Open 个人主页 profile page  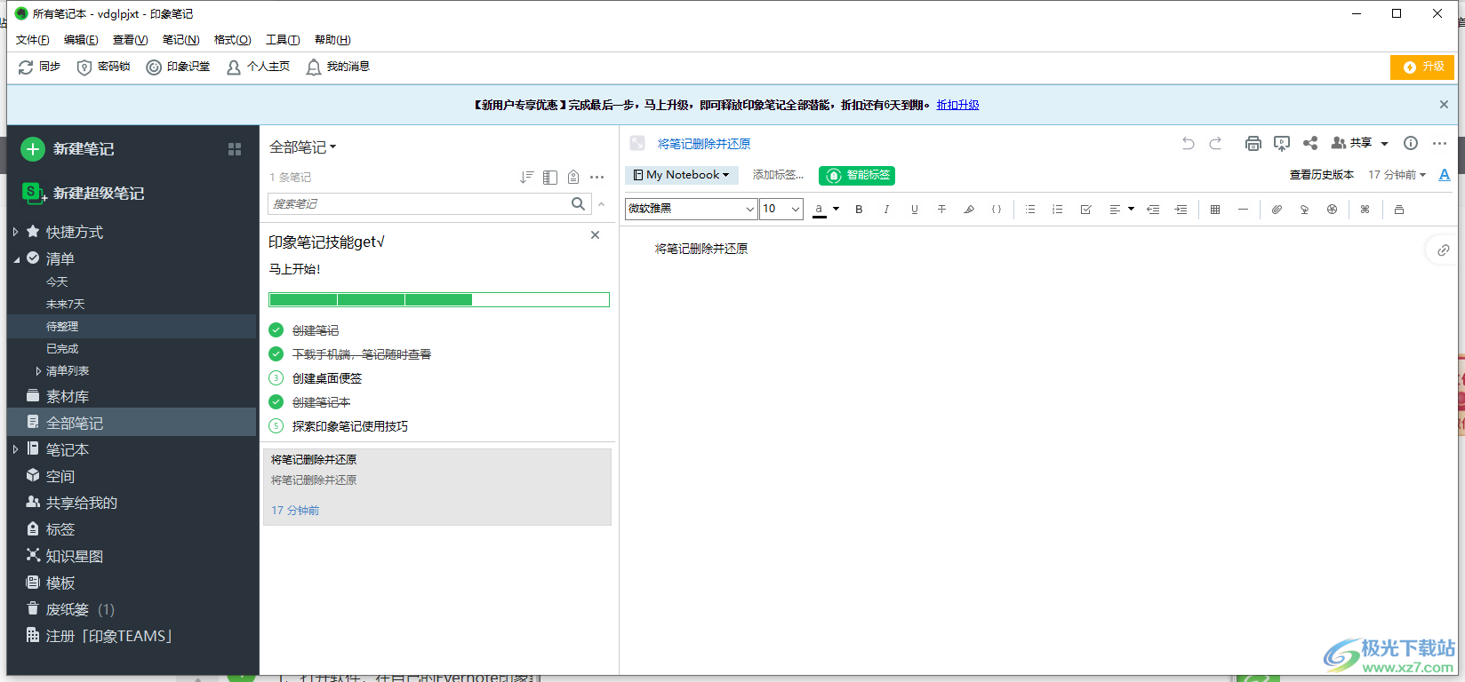[x=259, y=67]
